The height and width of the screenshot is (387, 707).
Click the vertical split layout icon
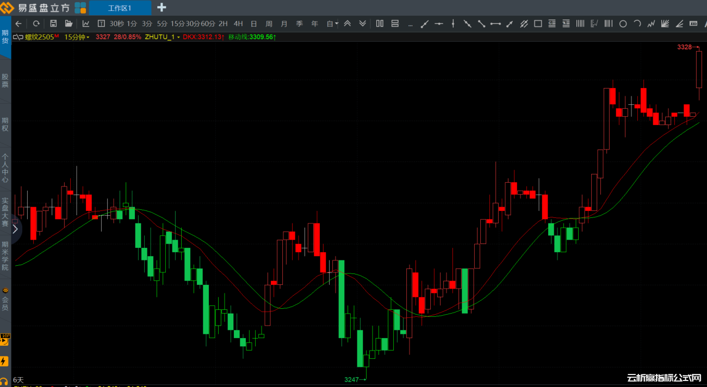[380, 23]
